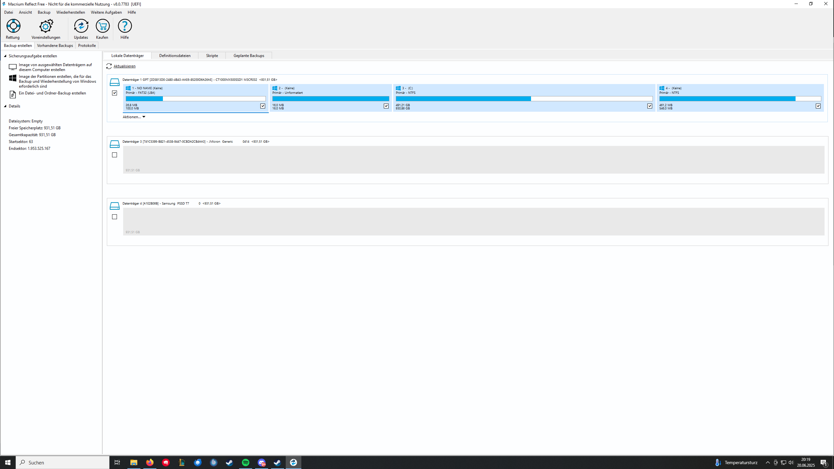Open Voreinstellungen gear settings
This screenshot has height=469, width=834.
tap(46, 26)
